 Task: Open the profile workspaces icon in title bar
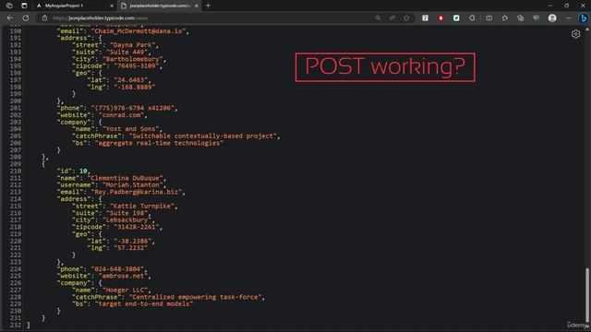(x=9, y=6)
